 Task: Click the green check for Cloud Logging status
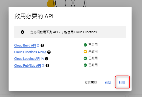pos(85,58)
